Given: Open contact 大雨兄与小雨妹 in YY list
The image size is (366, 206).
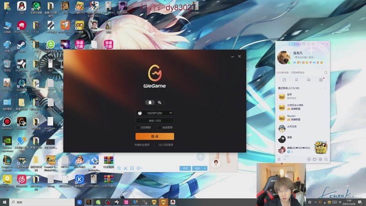Looking at the screenshot, I should (x=303, y=107).
